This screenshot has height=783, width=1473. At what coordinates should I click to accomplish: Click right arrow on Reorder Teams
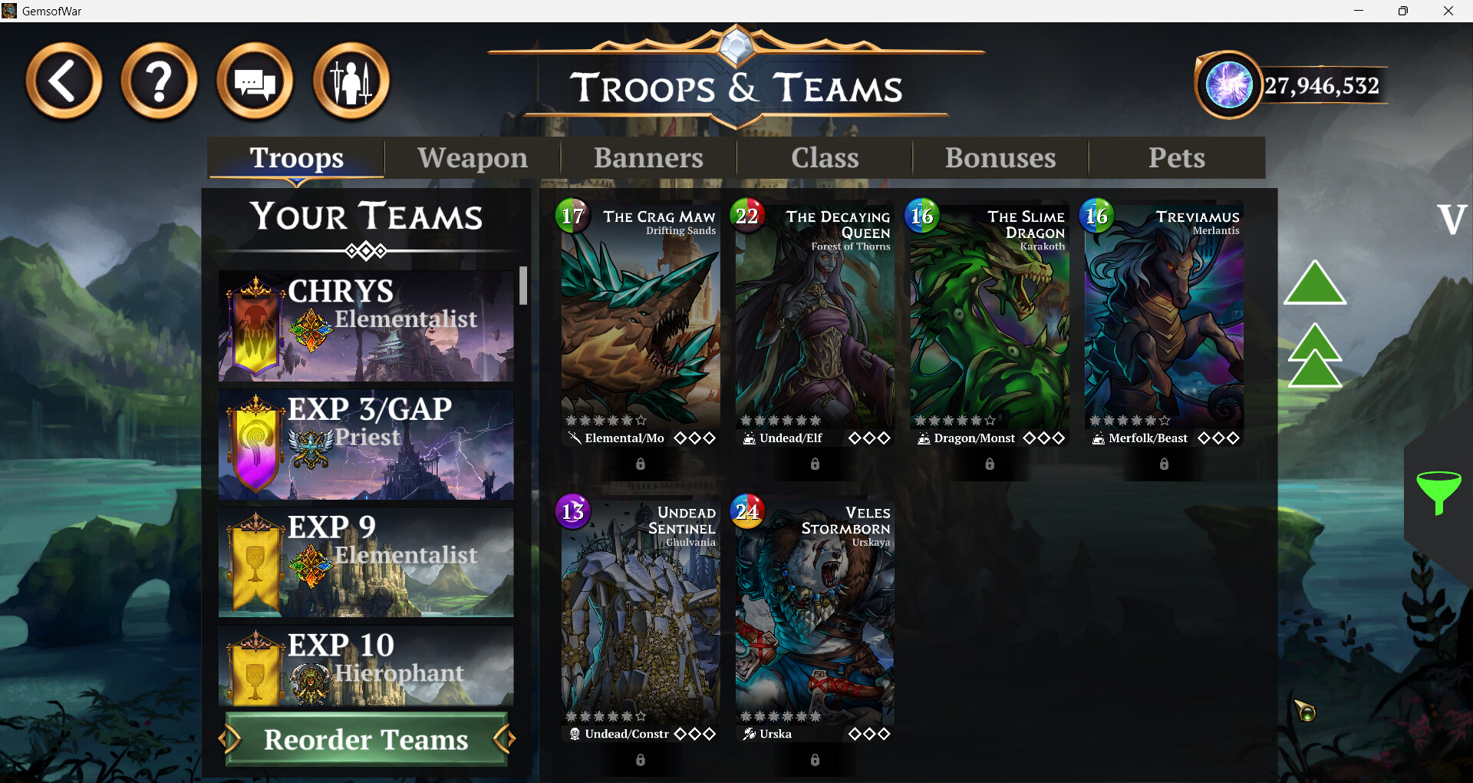coord(504,739)
